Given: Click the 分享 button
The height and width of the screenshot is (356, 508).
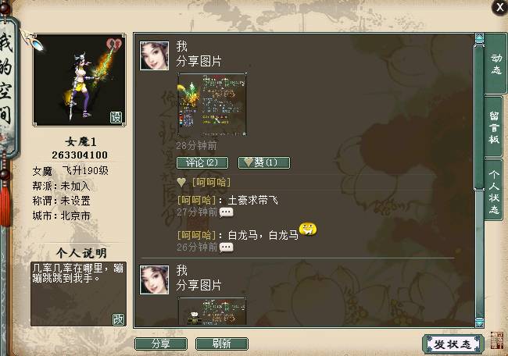Looking at the screenshot, I should coord(161,344).
